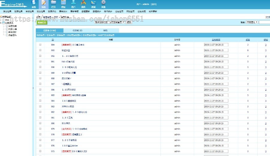The height and width of the screenshot is (156, 270).
Task: Open 管理评论 in the submenu bar
Action: [x=52, y=11]
